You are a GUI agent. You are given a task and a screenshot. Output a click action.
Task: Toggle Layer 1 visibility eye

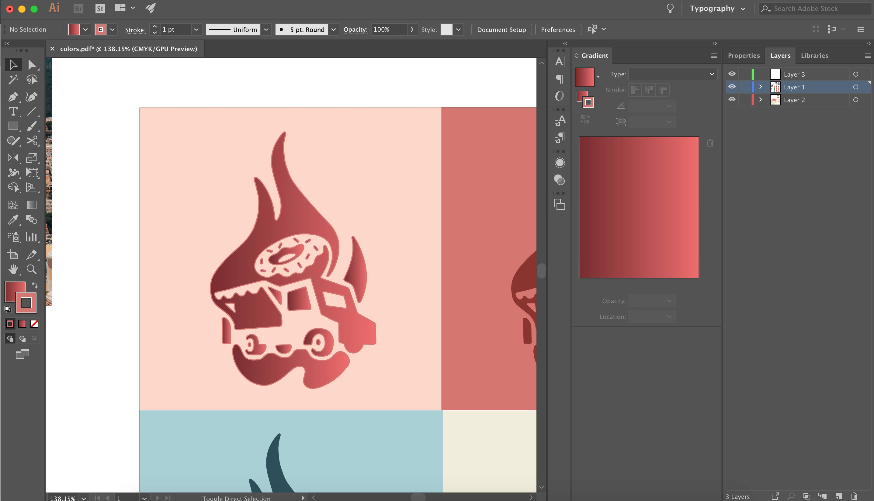click(x=732, y=87)
